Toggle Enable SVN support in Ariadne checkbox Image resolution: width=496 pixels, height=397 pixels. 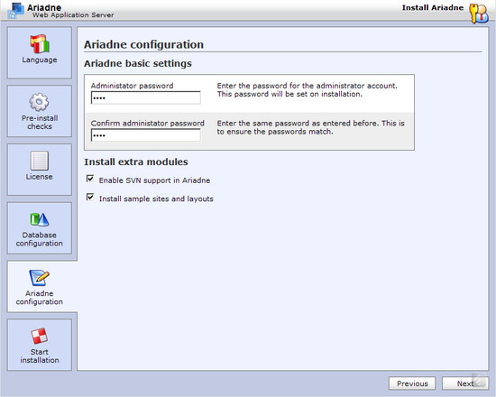pyautogui.click(x=90, y=179)
